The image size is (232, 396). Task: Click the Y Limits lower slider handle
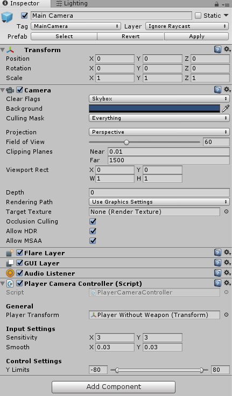117,370
